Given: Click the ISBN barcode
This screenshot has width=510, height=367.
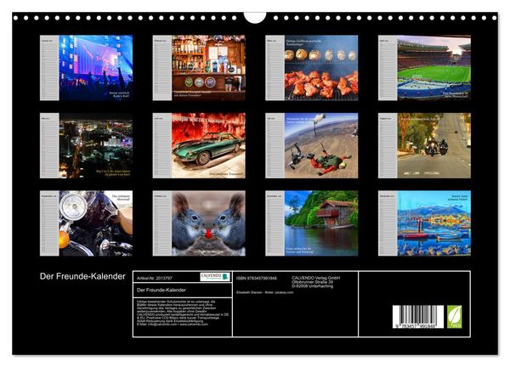Looking at the screenshot, I should pos(418,317).
